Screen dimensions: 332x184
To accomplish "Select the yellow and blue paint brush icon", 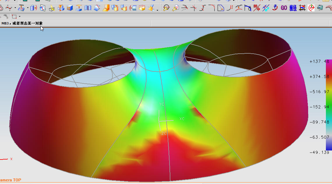I will [x=151, y=8].
